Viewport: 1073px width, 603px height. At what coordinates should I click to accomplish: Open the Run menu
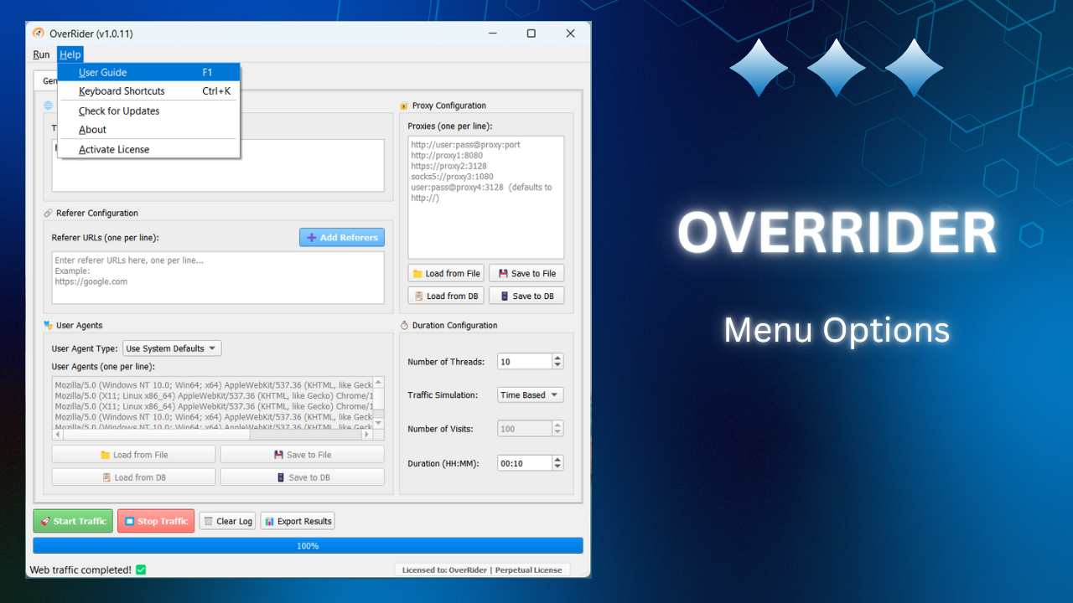[41, 54]
